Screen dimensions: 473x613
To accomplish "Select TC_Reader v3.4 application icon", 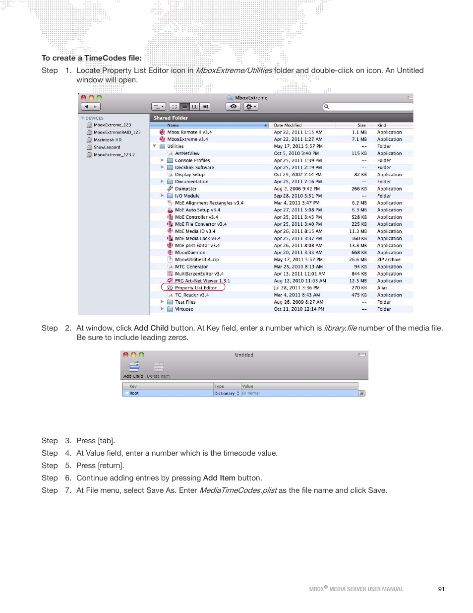I will pos(170,295).
